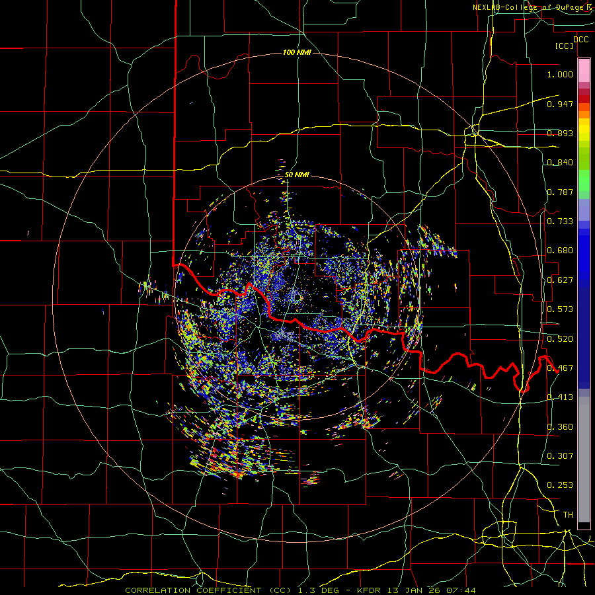The width and height of the screenshot is (595, 595).
Task: Click the 0.893 color scale value
Action: coord(560,133)
